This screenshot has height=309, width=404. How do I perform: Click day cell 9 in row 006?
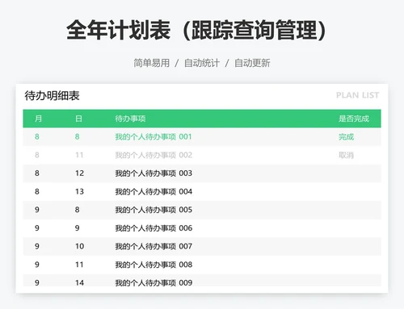point(77,228)
